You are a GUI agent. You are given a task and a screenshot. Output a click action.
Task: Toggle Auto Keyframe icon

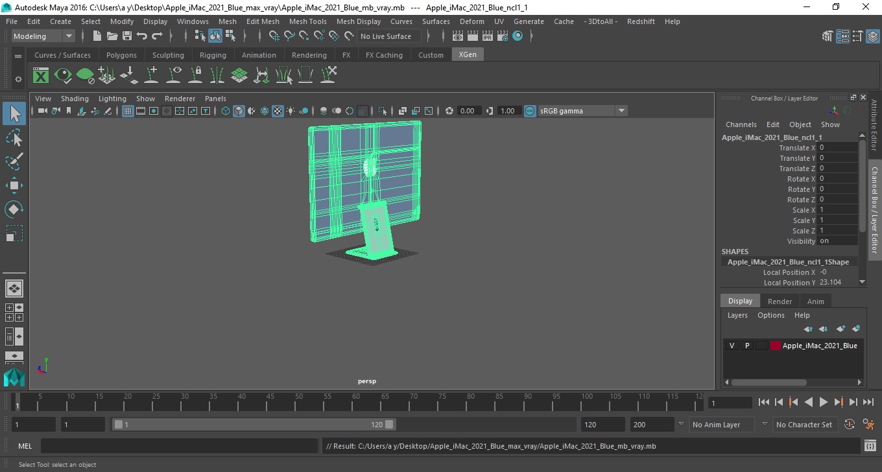(x=850, y=425)
